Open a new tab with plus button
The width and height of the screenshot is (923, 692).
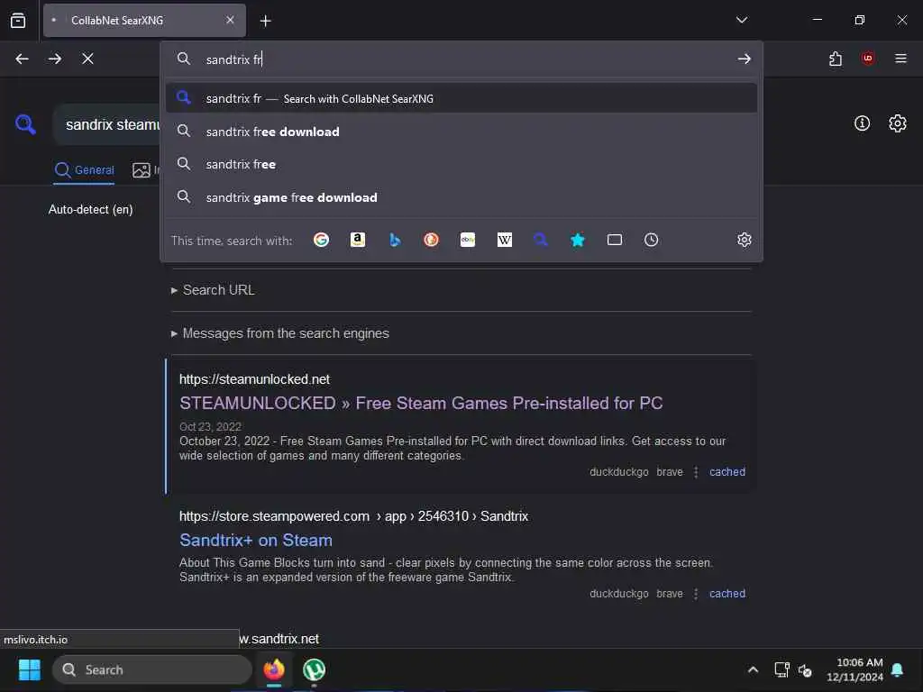coord(266,22)
